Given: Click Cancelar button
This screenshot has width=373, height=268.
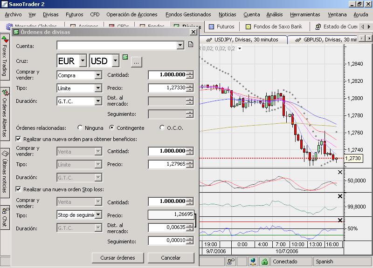Looking at the screenshot, I should point(171,258).
